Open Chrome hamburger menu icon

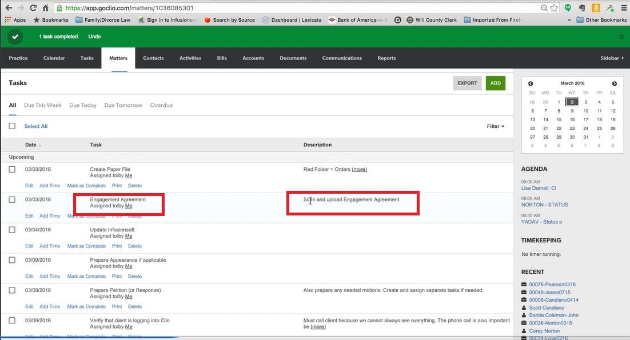[623, 8]
